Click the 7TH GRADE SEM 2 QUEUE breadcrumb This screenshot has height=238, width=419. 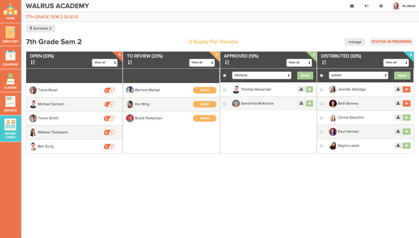coord(52,17)
